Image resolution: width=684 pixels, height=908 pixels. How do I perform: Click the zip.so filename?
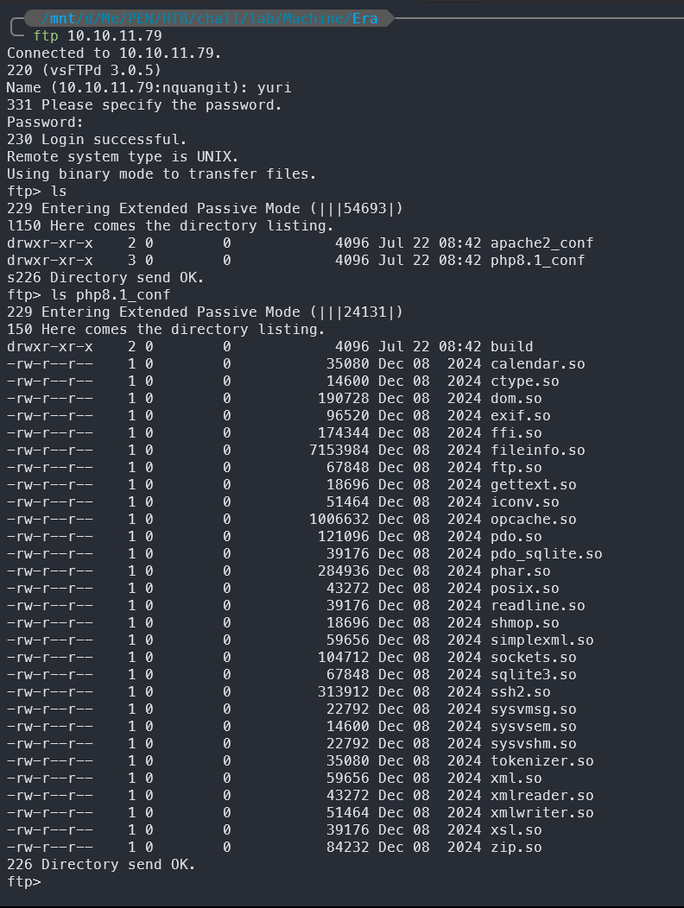coord(516,848)
